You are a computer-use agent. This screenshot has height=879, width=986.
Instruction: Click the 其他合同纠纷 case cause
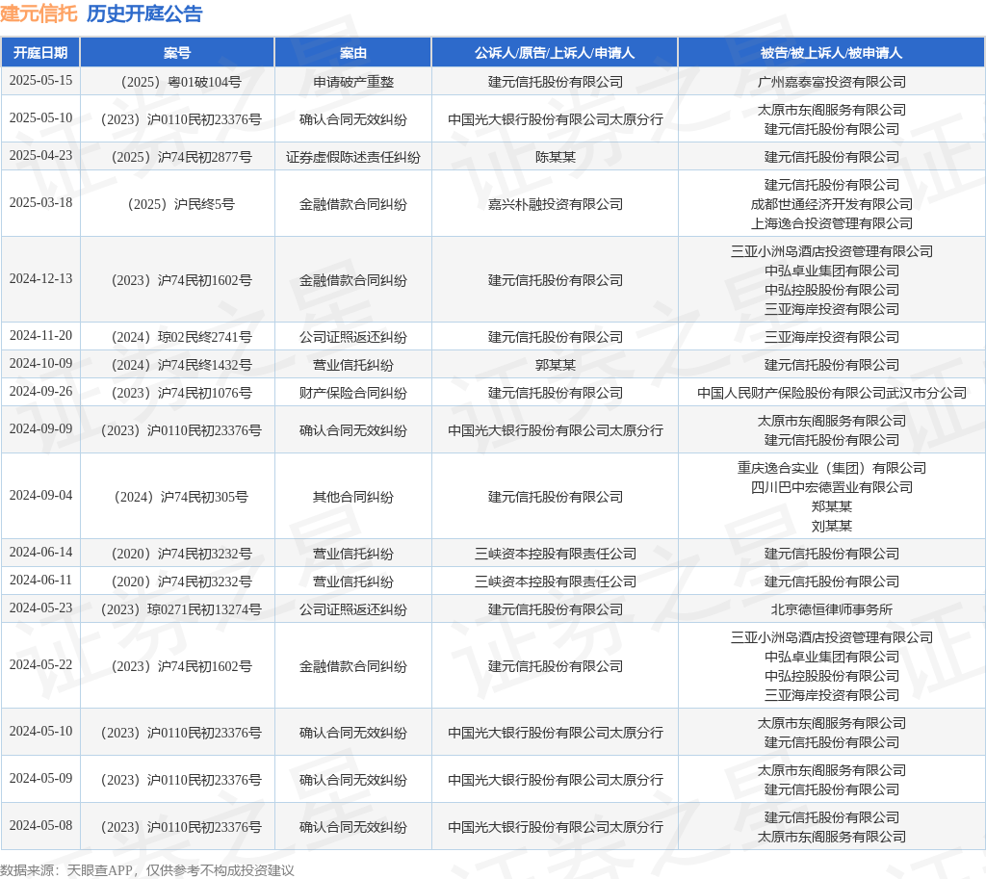pyautogui.click(x=352, y=497)
